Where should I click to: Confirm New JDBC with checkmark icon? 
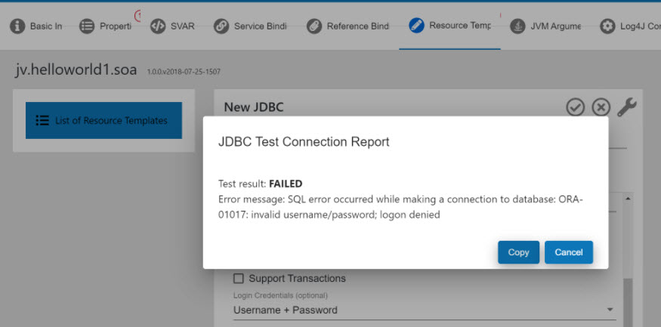576,107
